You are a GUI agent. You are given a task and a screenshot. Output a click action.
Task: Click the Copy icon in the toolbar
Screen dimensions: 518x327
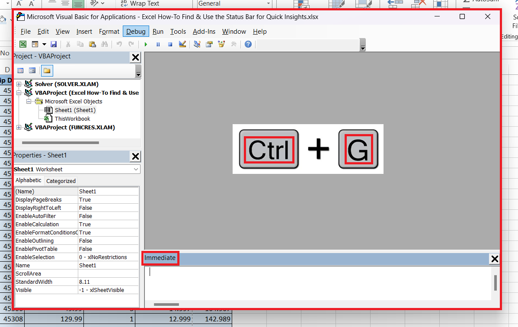(80, 44)
